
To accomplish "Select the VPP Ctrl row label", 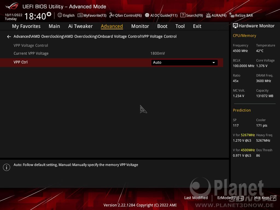I will 21,62.
